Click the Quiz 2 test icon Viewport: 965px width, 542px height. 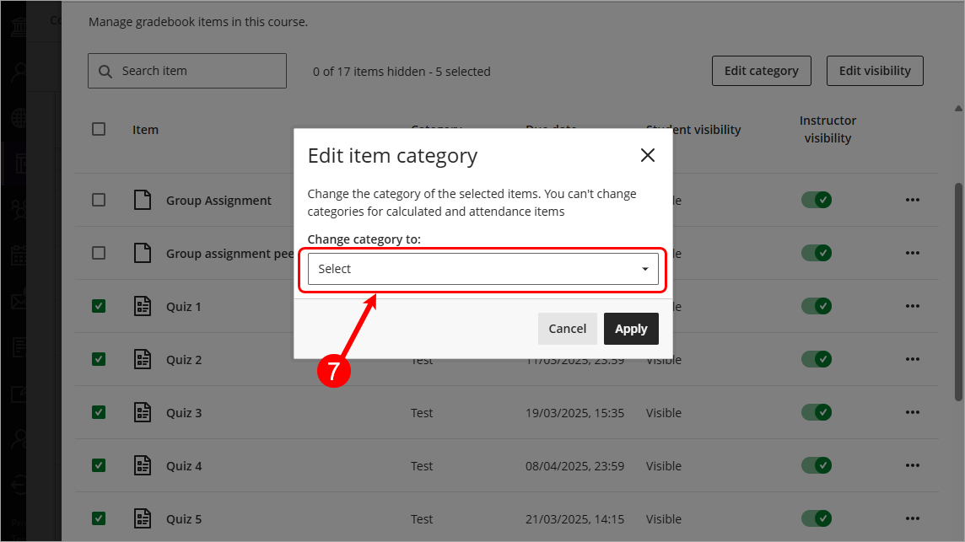[143, 359]
